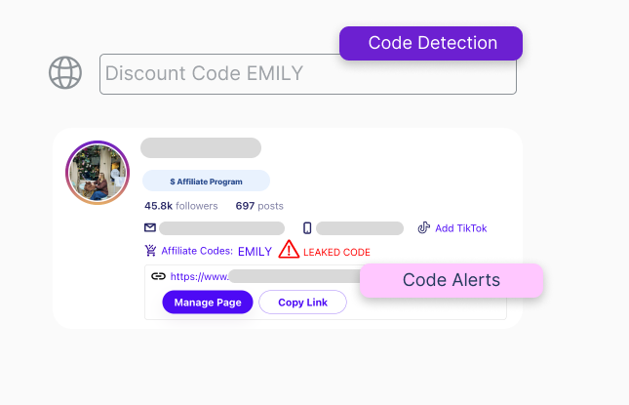Screen dimensions: 629x405
Task: Click the email envelope icon
Action: point(150,228)
